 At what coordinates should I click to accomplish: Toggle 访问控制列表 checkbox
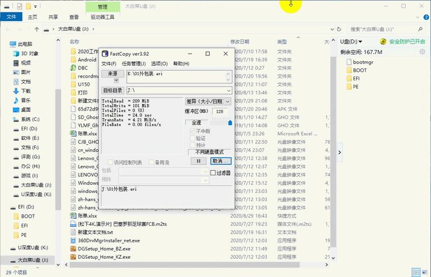pyautogui.click(x=110, y=162)
